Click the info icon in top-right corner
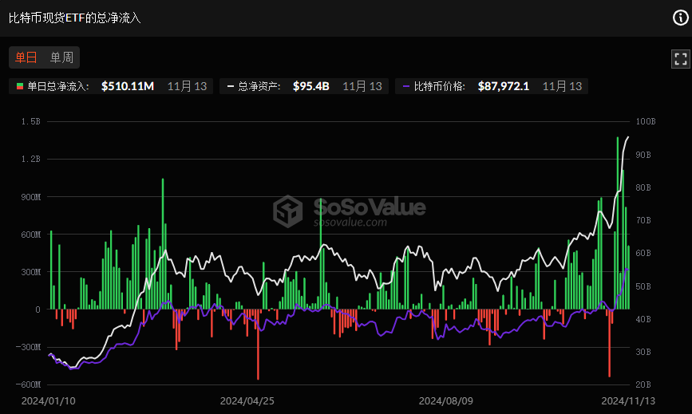The height and width of the screenshot is (414, 692). (x=680, y=18)
